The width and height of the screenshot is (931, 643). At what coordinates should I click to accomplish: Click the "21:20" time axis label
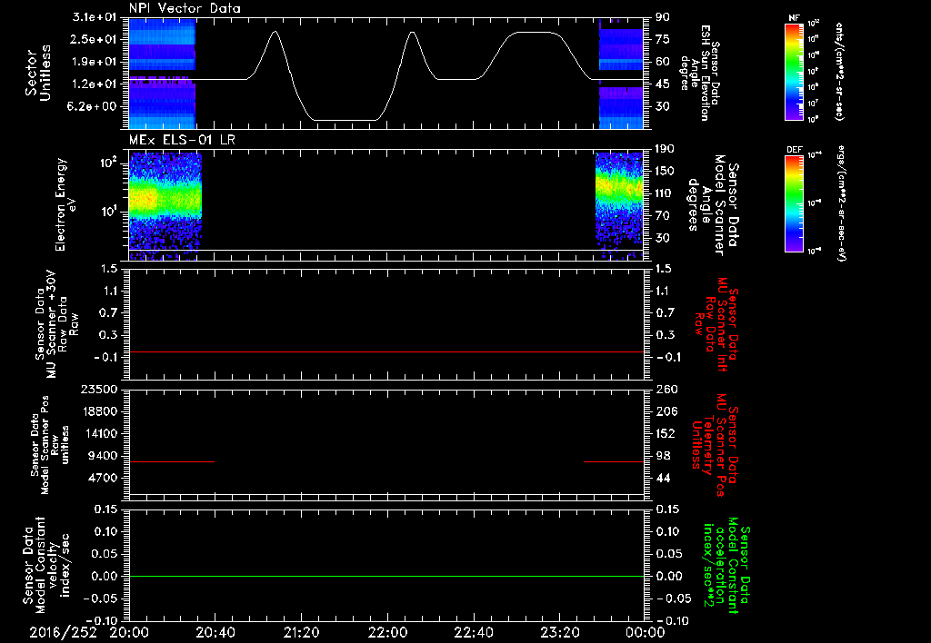302,632
